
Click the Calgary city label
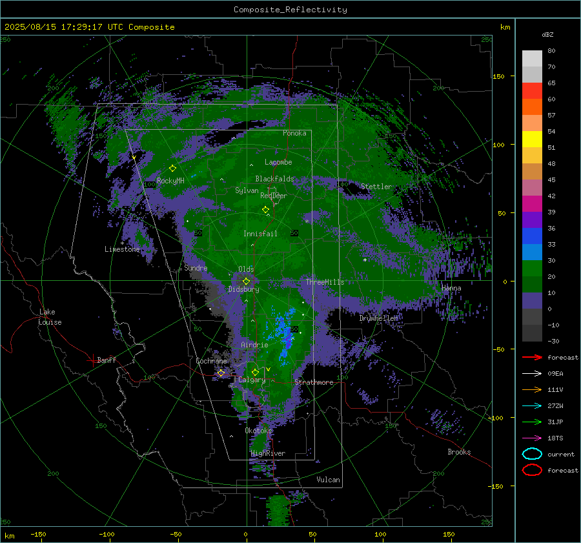click(252, 380)
